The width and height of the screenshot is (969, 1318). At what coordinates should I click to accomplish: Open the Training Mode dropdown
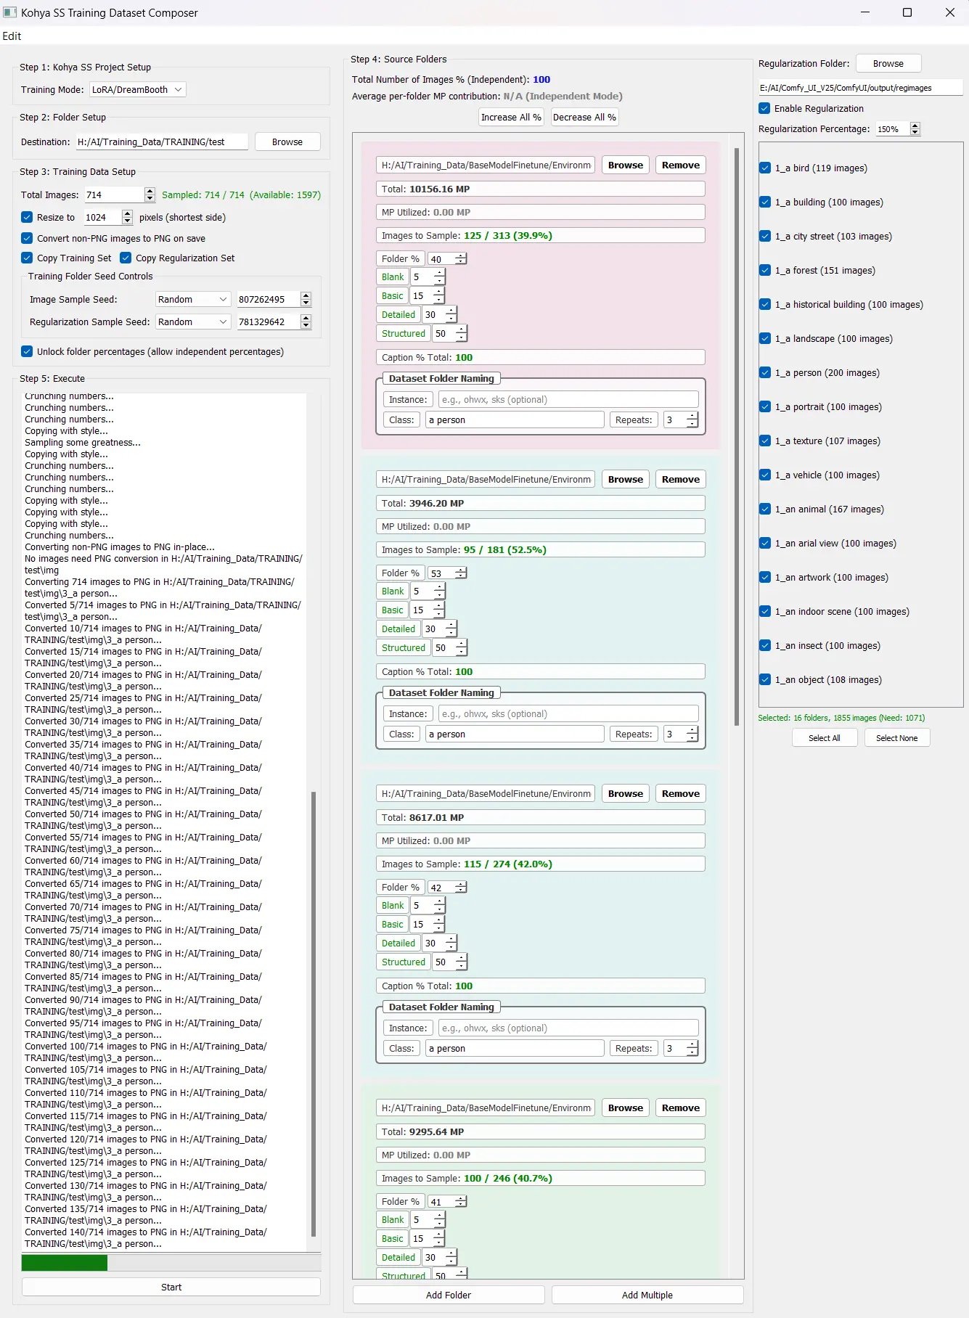[137, 89]
